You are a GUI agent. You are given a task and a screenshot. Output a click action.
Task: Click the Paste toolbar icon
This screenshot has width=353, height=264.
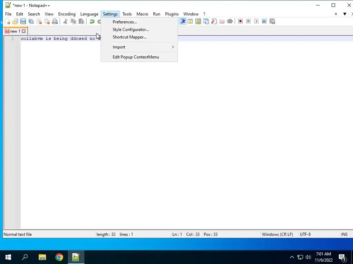pos(81,21)
